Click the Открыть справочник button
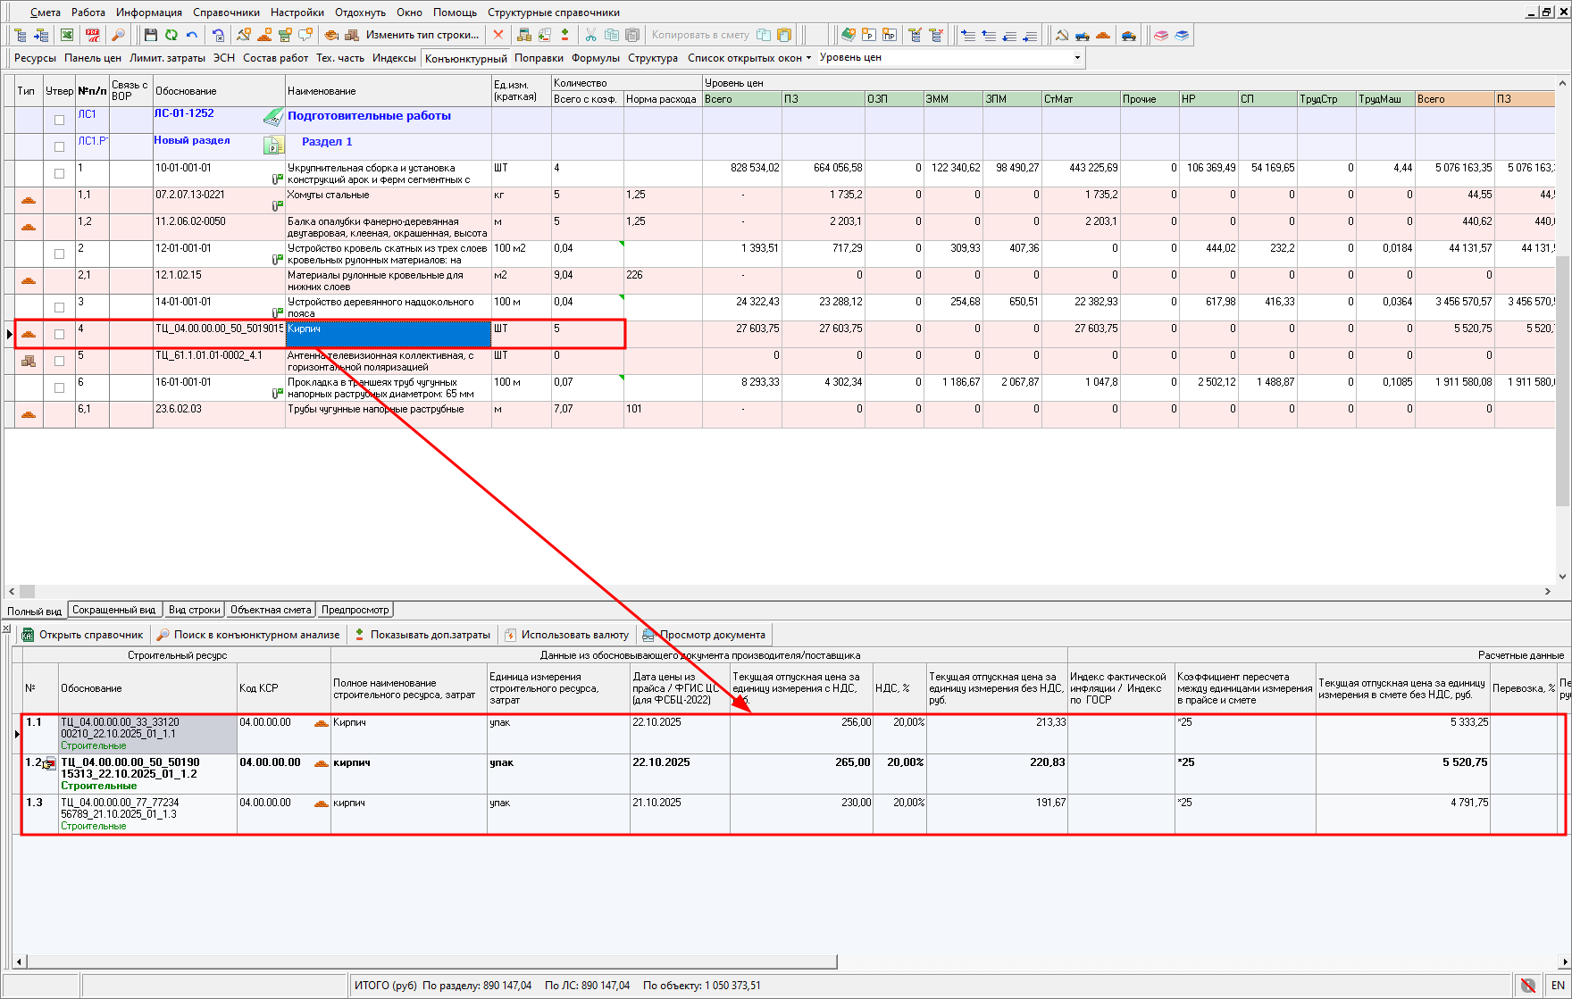This screenshot has width=1572, height=999. [x=82, y=635]
